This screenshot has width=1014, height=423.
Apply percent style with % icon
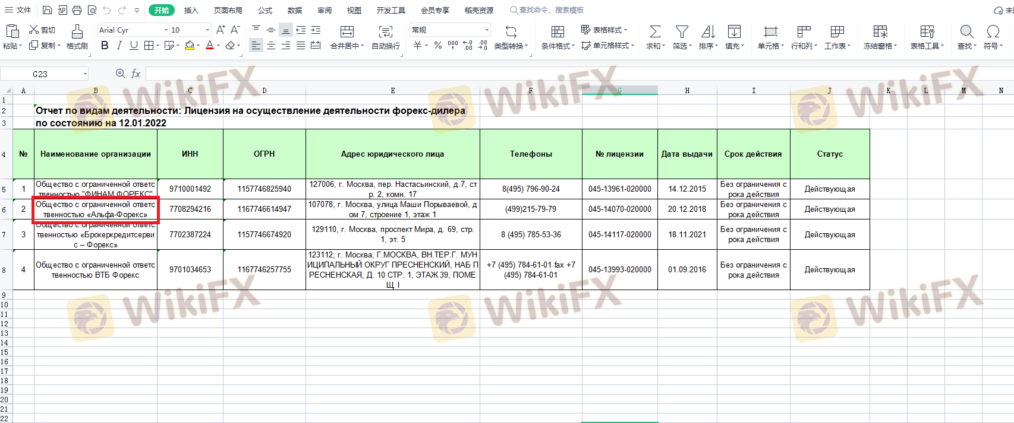438,46
